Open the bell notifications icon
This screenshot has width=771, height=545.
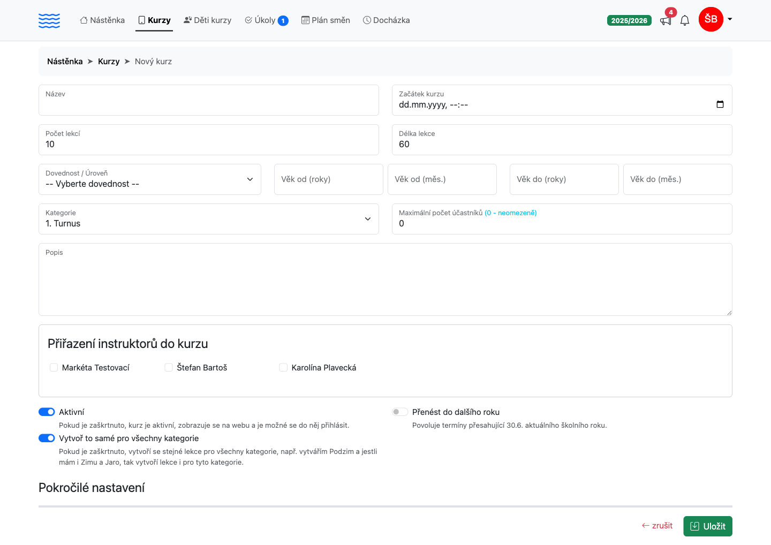(685, 21)
